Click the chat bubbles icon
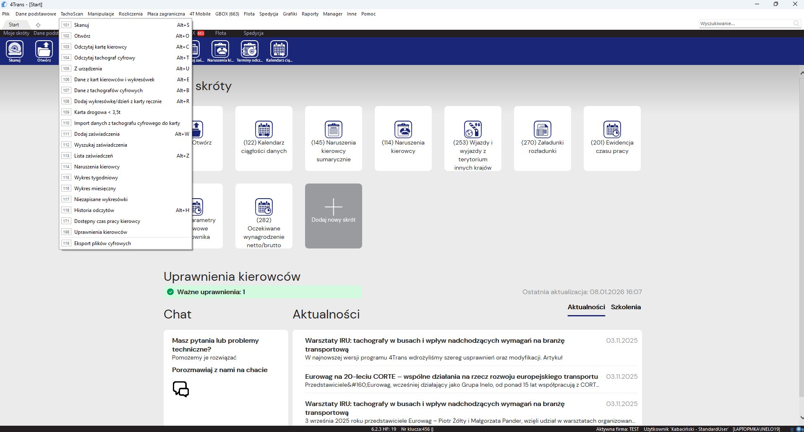Image resolution: width=804 pixels, height=432 pixels. [181, 389]
